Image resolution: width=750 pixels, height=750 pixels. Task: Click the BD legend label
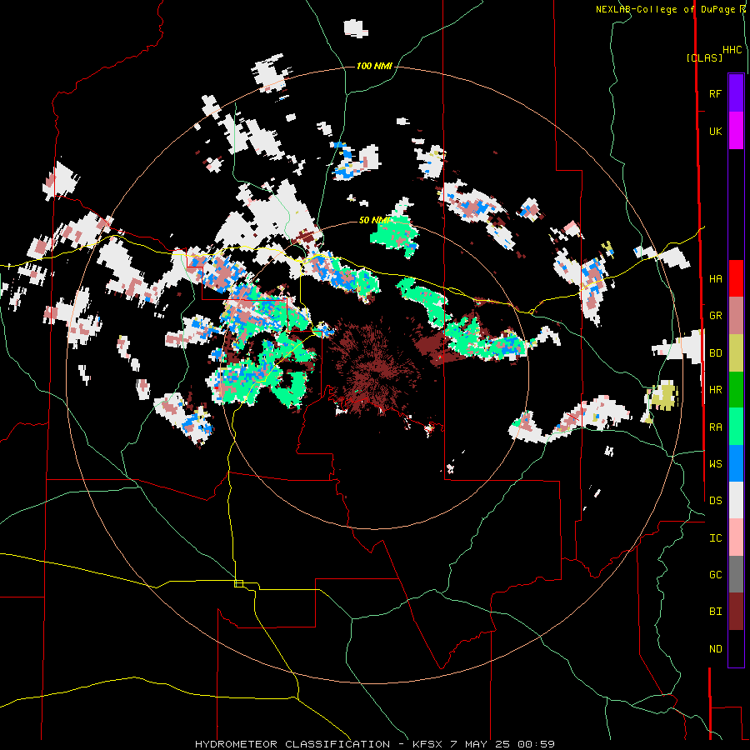715,353
